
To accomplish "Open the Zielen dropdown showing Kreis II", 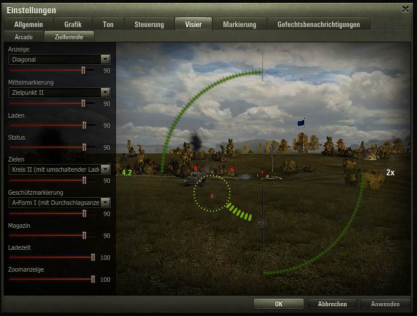I will 60,169.
